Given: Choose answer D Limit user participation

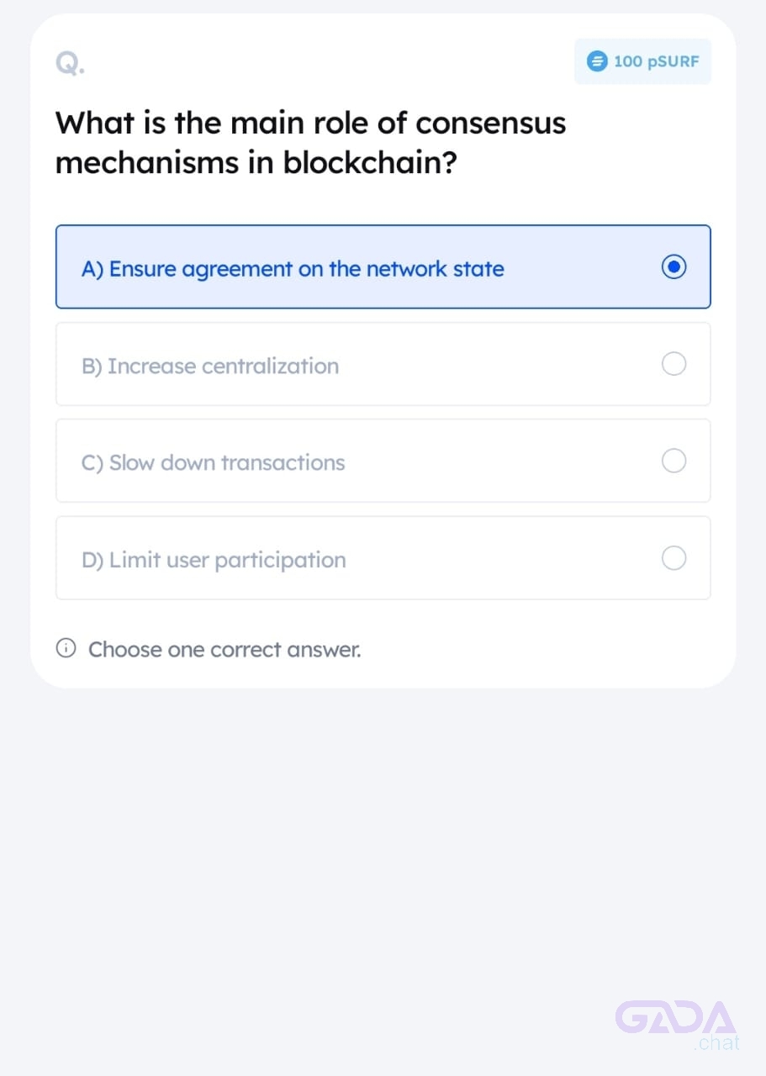Looking at the screenshot, I should pyautogui.click(x=383, y=558).
